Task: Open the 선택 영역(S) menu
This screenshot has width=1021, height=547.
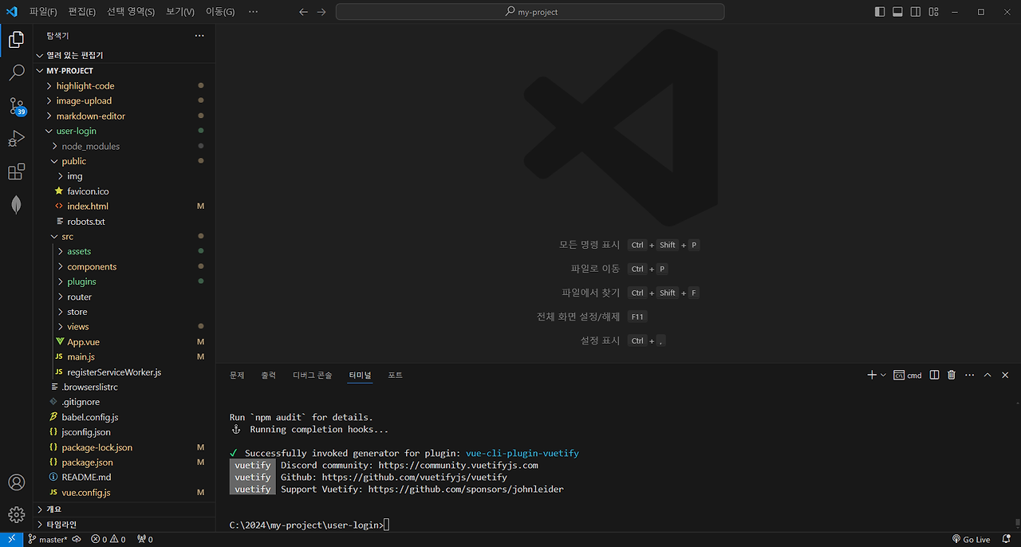Action: coord(131,12)
